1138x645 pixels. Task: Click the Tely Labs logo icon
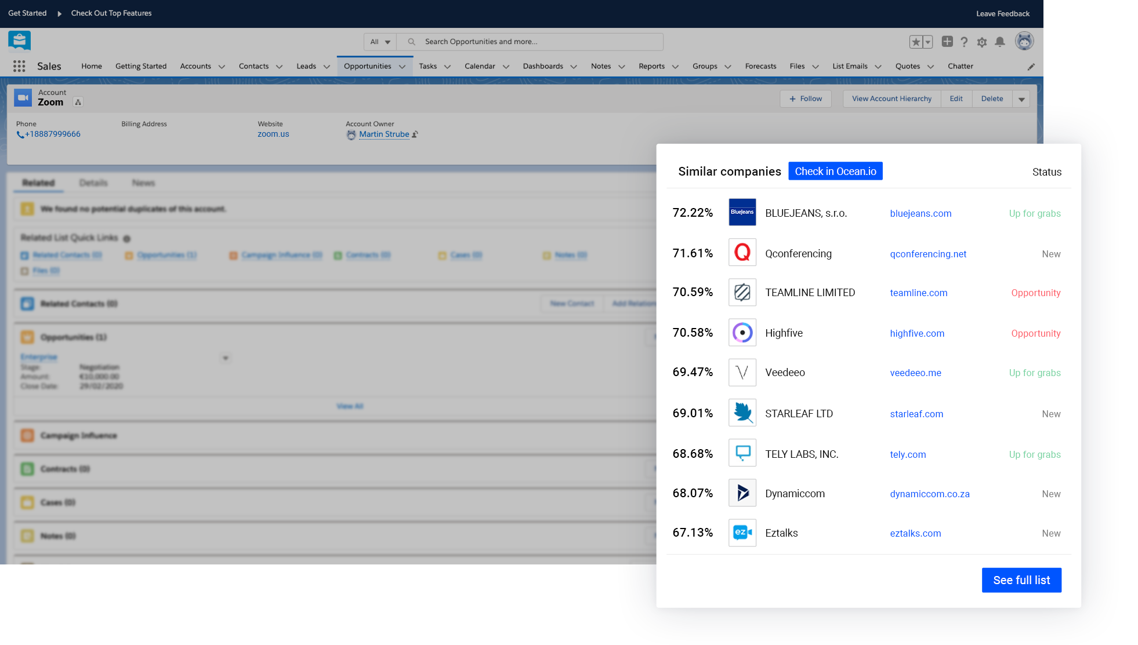pyautogui.click(x=742, y=453)
